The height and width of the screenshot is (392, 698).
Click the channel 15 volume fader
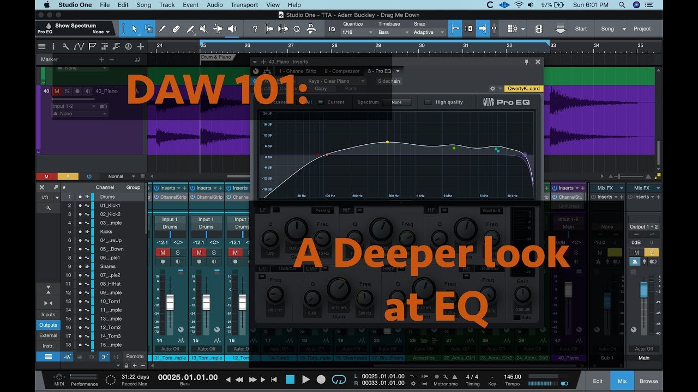[206, 302]
